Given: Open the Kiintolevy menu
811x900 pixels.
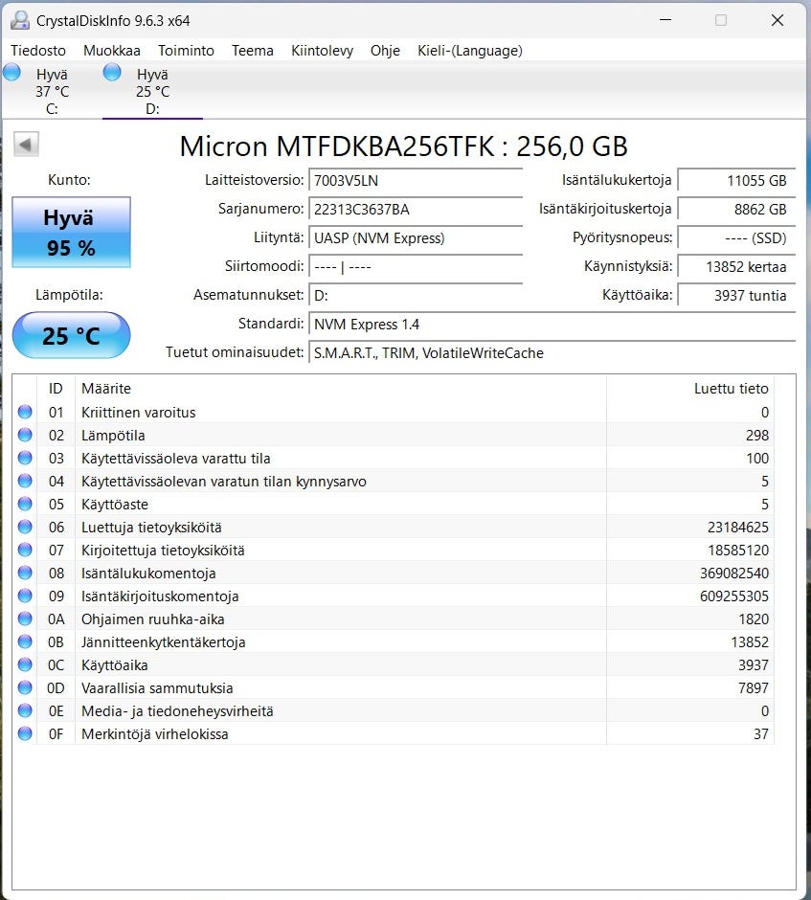Looking at the screenshot, I should click(x=322, y=51).
